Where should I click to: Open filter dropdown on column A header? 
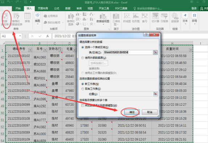pyautogui.click(x=30, y=50)
